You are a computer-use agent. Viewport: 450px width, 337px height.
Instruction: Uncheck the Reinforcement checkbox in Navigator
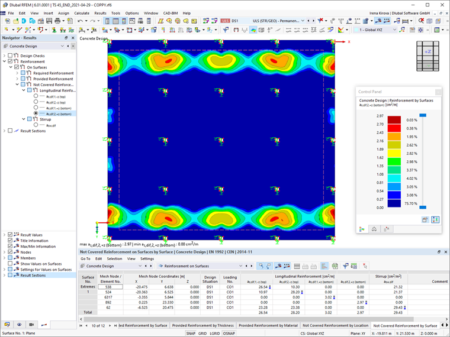pos(10,61)
